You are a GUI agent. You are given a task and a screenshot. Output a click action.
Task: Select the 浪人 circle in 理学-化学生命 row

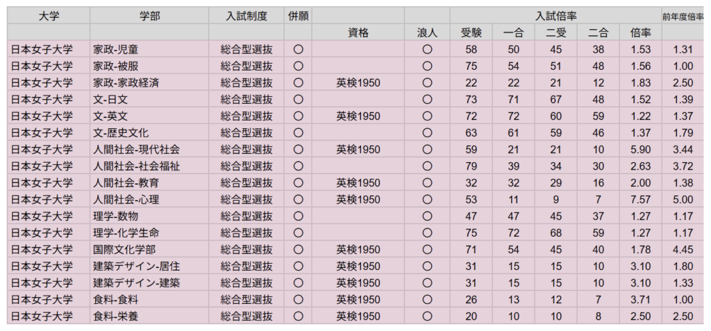[x=427, y=233]
